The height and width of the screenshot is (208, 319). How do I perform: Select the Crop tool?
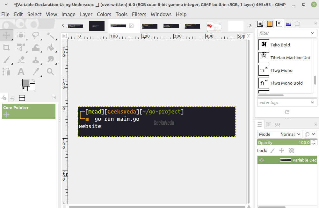pos(6,47)
